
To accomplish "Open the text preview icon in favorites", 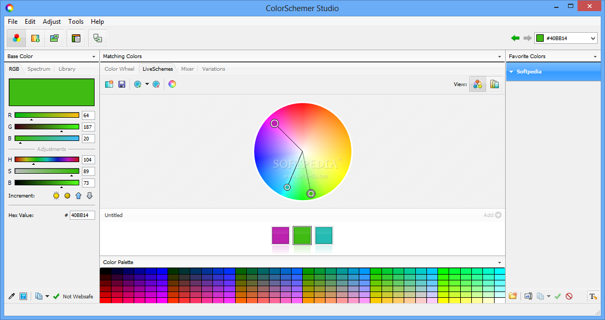I will click(x=593, y=296).
